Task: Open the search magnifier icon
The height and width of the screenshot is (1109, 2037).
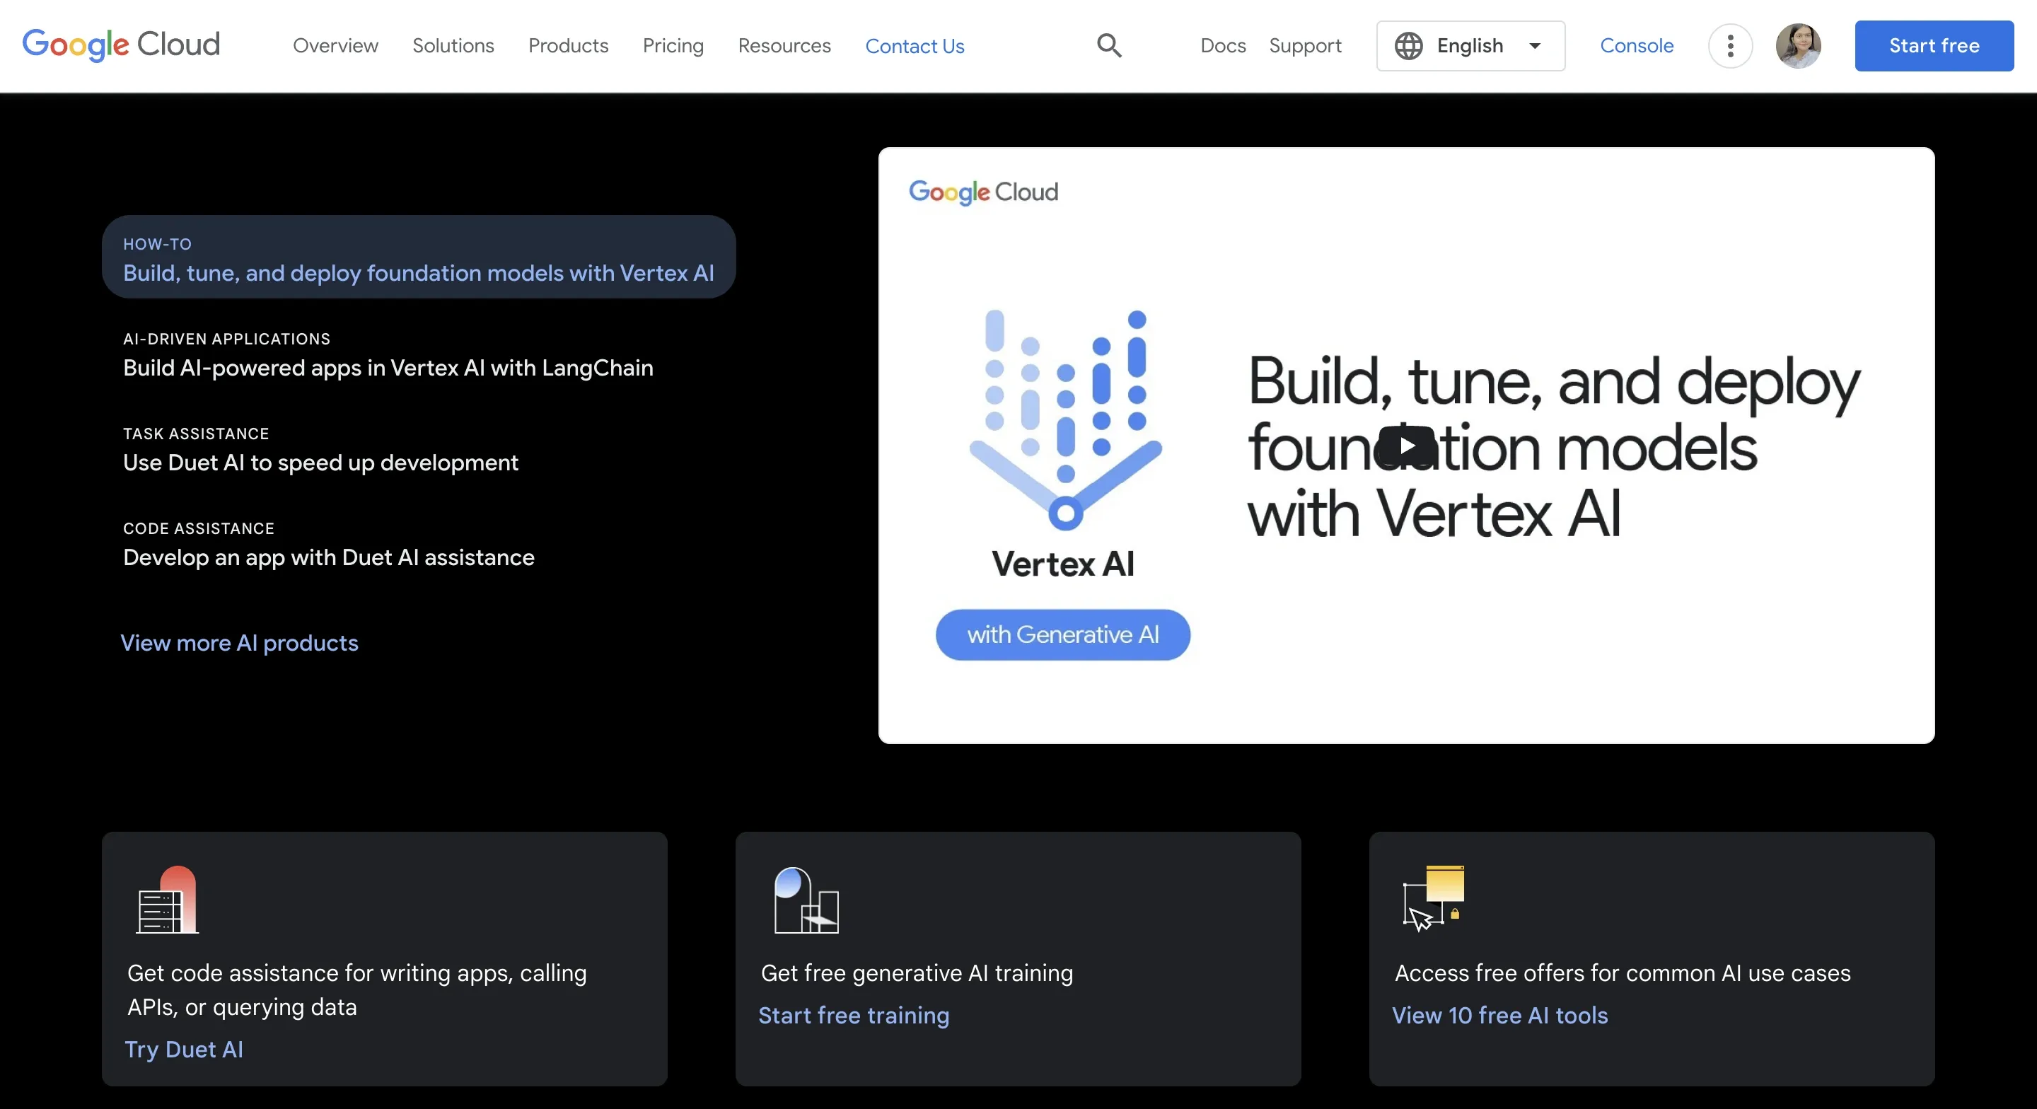Action: 1110,45
